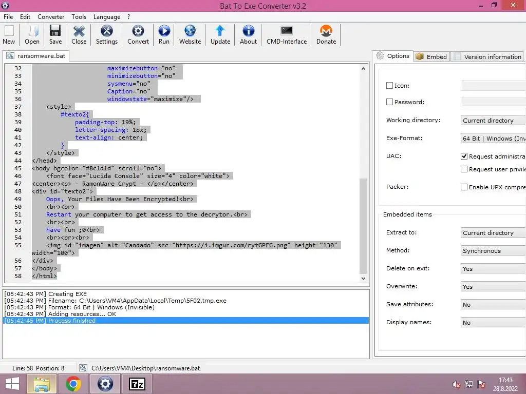Click code line 47 RamonWare Crypt text
This screenshot has height=394, width=526.
[112, 184]
